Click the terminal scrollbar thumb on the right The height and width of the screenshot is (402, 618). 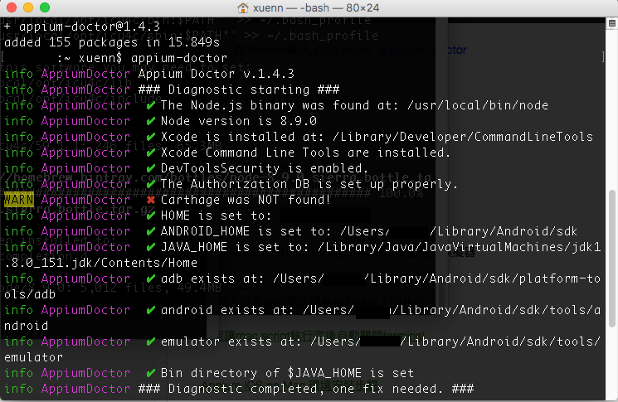[612, 259]
